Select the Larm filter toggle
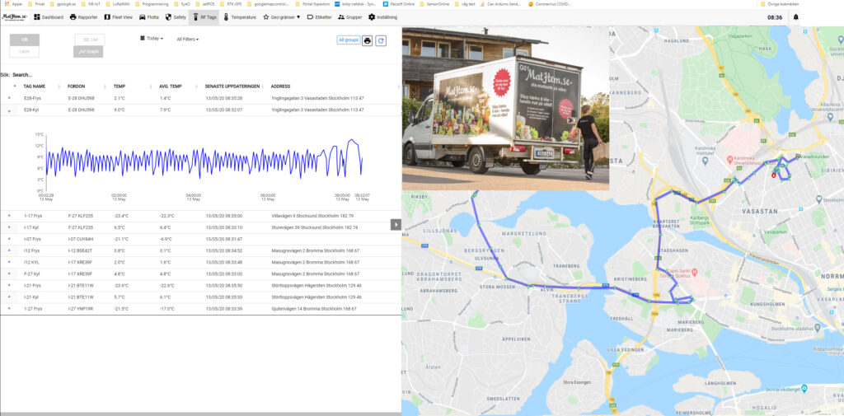The image size is (844, 416). point(24,52)
